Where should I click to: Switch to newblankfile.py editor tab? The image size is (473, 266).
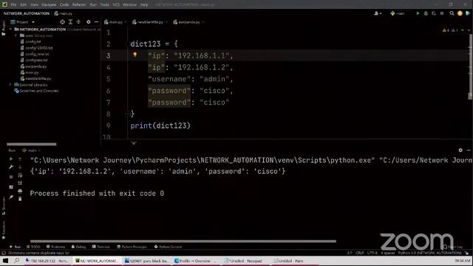pyautogui.click(x=149, y=22)
